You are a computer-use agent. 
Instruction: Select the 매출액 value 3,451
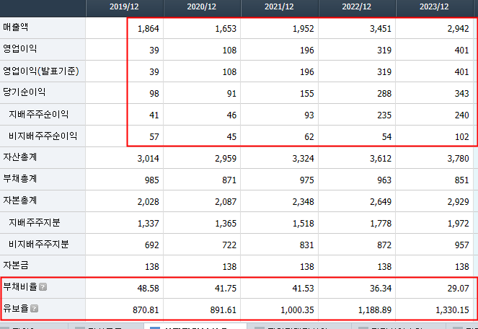(381, 29)
